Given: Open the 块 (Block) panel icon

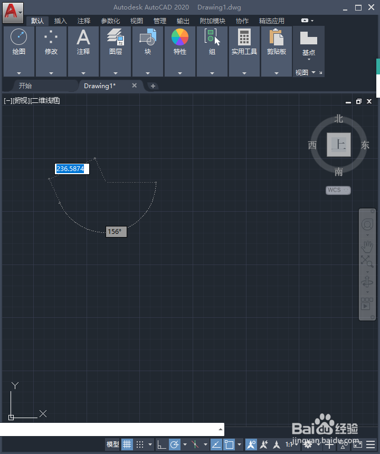Looking at the screenshot, I should click(x=148, y=37).
